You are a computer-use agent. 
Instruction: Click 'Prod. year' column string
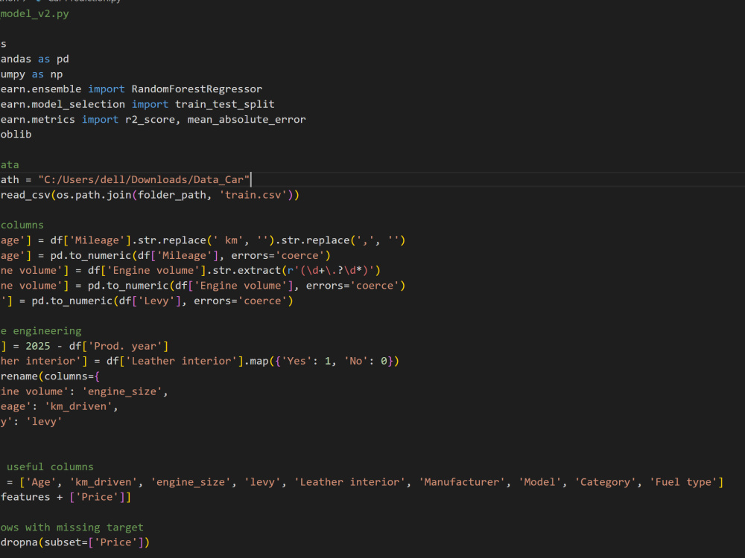pos(125,346)
